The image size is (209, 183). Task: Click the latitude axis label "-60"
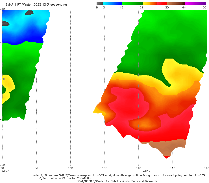(3, 165)
